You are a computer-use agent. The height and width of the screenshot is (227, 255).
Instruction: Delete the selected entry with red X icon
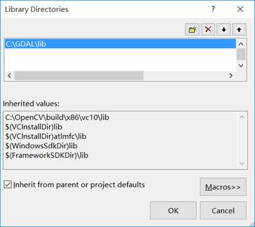coord(208,30)
